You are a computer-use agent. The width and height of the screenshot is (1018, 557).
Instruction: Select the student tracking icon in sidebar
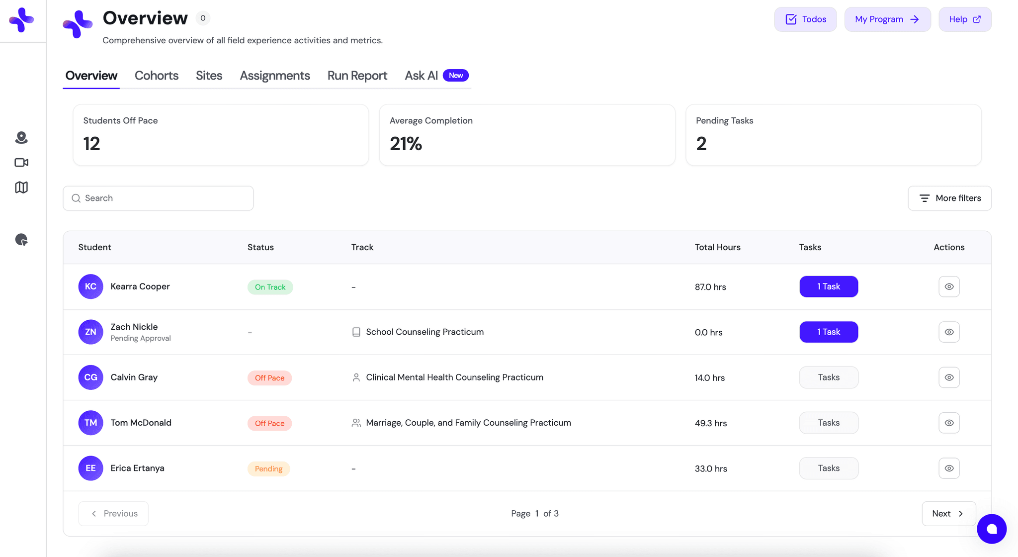[x=21, y=138]
